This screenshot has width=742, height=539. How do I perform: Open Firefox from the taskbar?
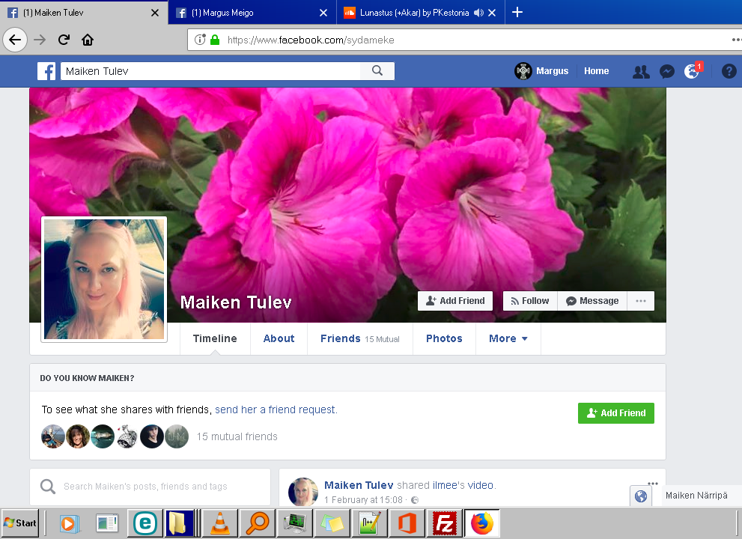pos(481,523)
